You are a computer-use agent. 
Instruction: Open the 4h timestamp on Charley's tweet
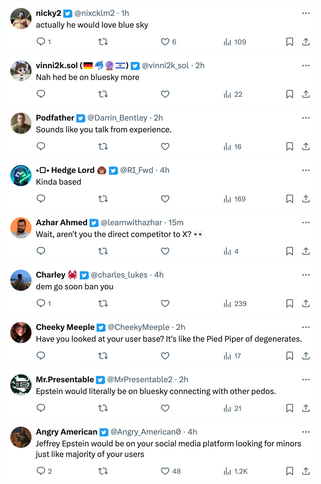(159, 275)
